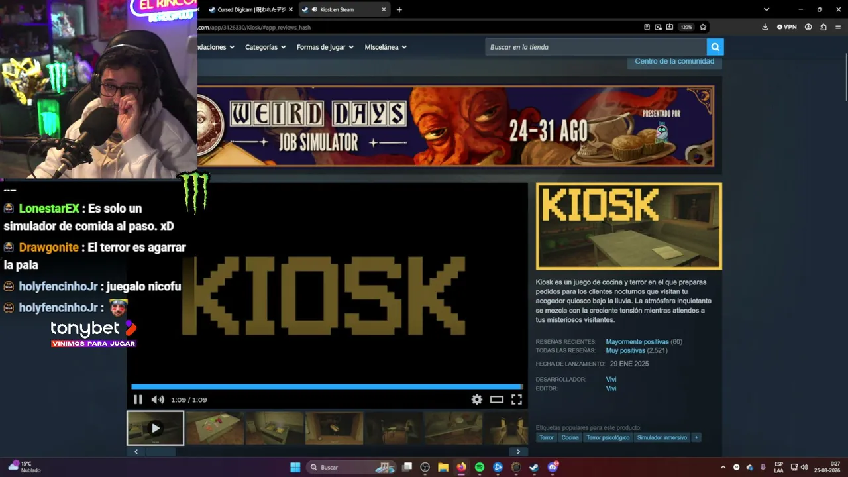Click the install page icon in address bar
Image resolution: width=848 pixels, height=477 pixels.
670,27
